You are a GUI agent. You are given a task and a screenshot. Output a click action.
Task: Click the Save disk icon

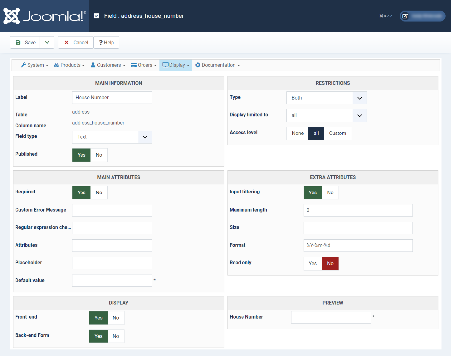(x=18, y=43)
